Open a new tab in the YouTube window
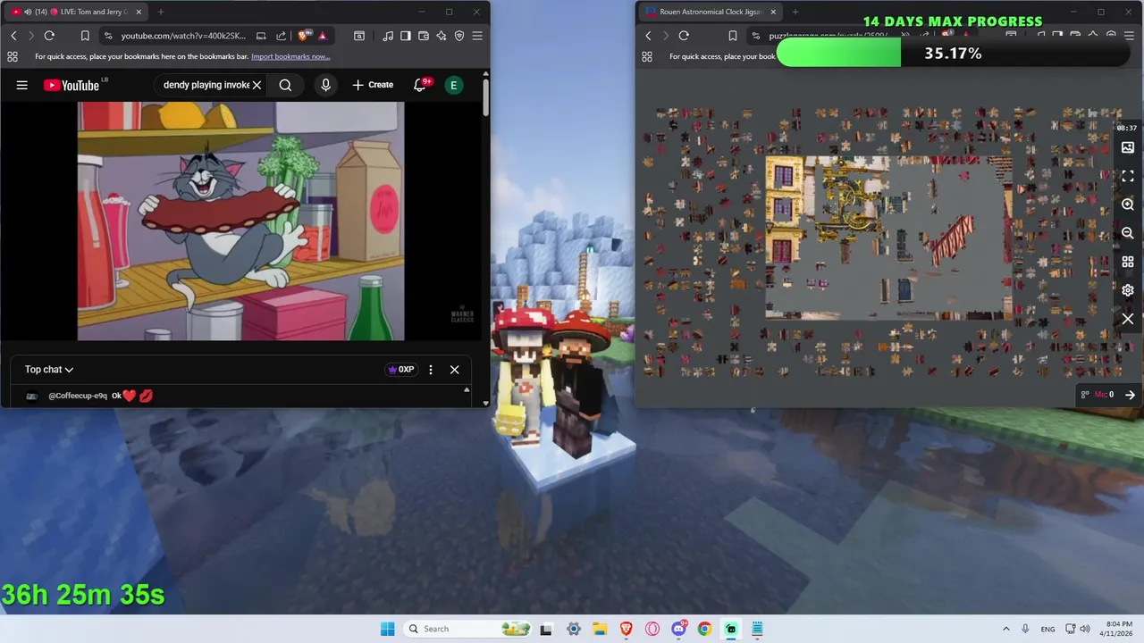 [x=161, y=12]
